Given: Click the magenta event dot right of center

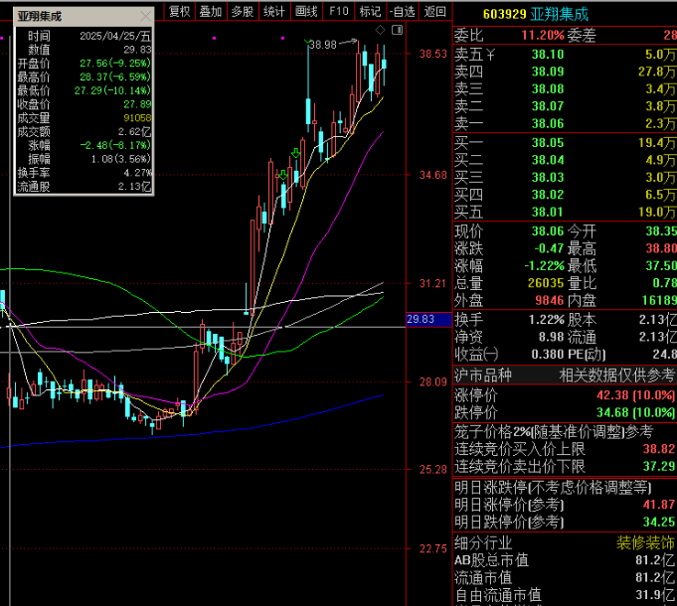Looking at the screenshot, I should point(282,38).
